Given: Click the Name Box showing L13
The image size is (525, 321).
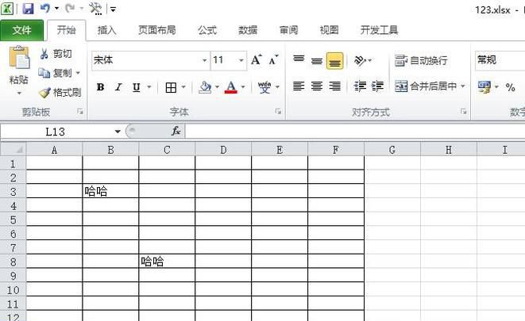Looking at the screenshot, I should 56,132.
